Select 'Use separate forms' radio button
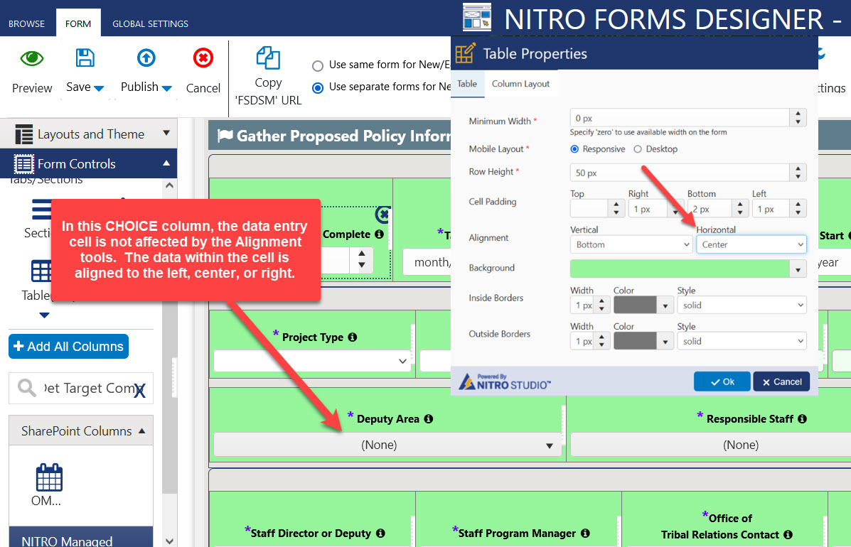Image resolution: width=851 pixels, height=547 pixels. pos(318,88)
